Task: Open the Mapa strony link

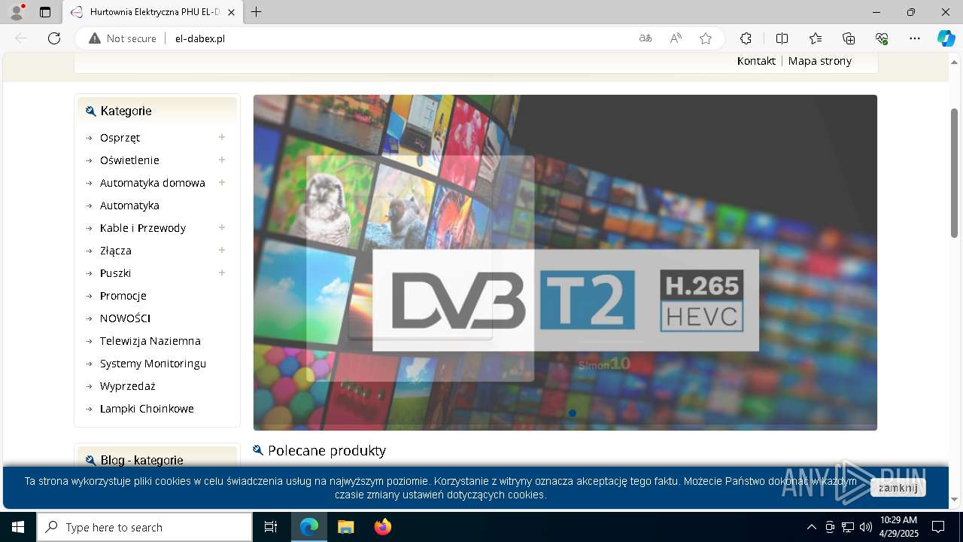Action: 820,61
